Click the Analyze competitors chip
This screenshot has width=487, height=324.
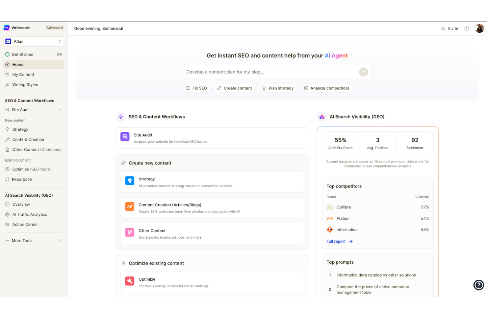pyautogui.click(x=326, y=88)
